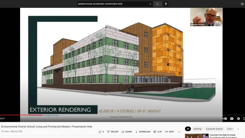Create a clip with CLIP button
The height and width of the screenshot is (138, 245).
pyautogui.click(x=157, y=132)
